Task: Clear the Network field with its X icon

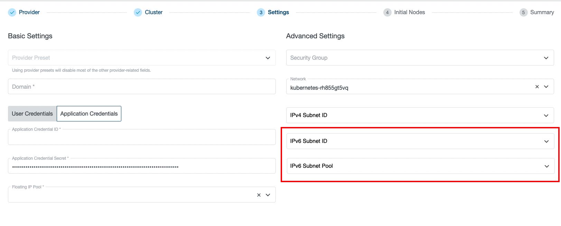Action: pos(537,87)
